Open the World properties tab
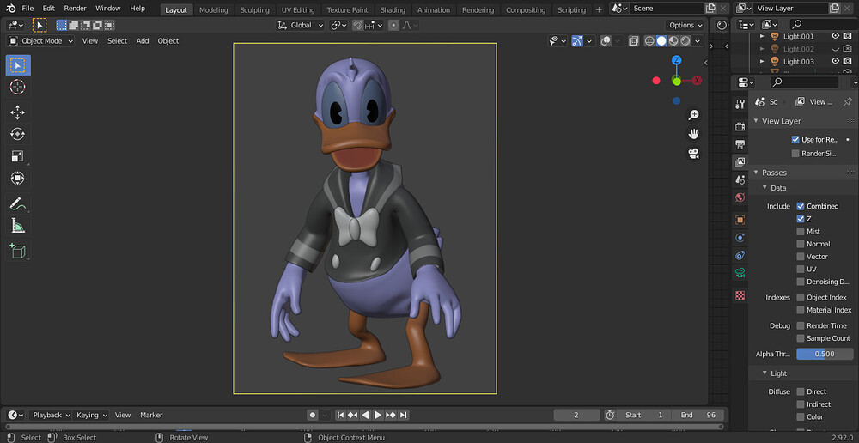This screenshot has width=859, height=443. coord(740,197)
